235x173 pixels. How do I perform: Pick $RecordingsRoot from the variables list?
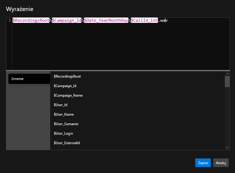click(x=67, y=76)
